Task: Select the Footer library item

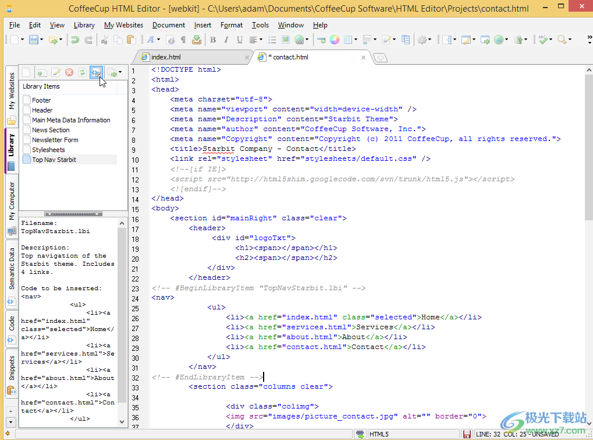Action: point(41,100)
